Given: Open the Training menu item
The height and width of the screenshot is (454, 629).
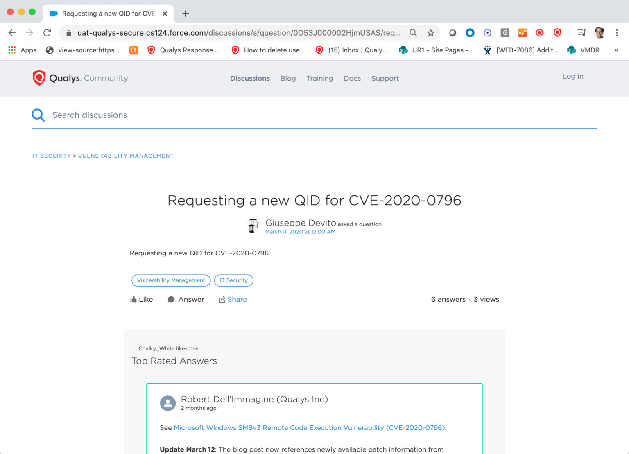Looking at the screenshot, I should [320, 78].
